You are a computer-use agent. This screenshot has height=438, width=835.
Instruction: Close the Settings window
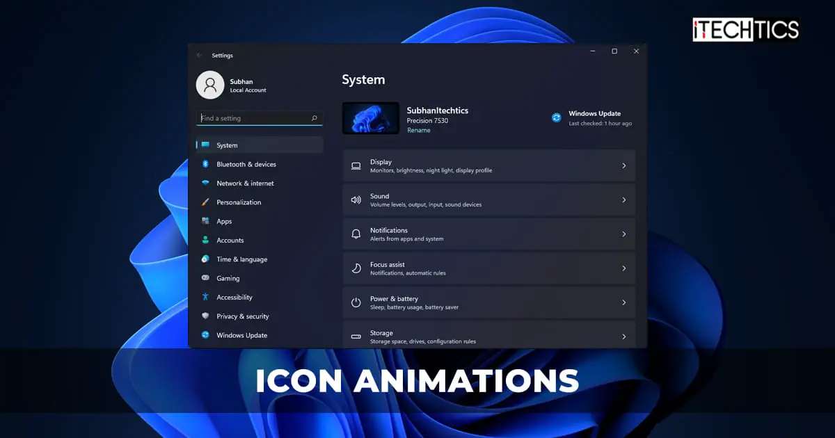tap(636, 51)
